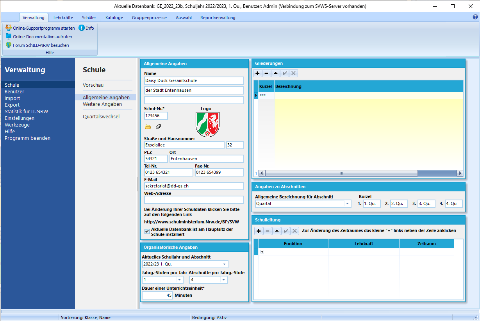Open Abschnitte pro Jahrg.-Stufe dropdown
Viewport: 480px width, 321px height.
(224, 280)
